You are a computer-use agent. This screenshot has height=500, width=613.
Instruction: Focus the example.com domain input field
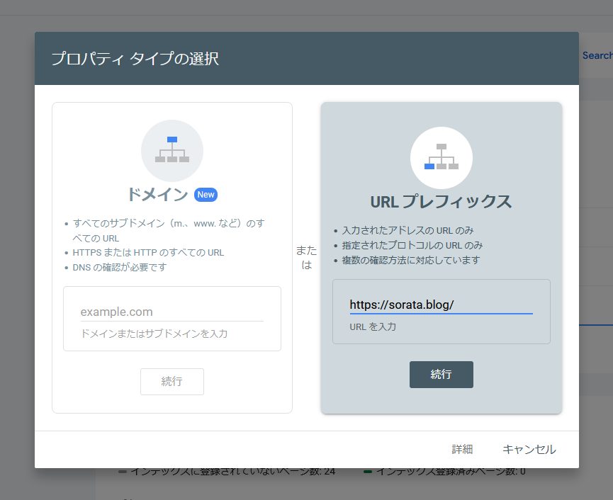172,312
